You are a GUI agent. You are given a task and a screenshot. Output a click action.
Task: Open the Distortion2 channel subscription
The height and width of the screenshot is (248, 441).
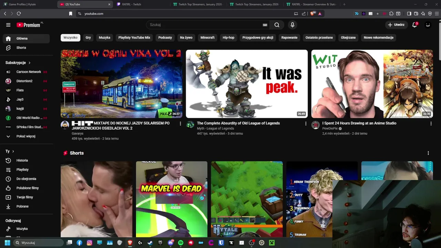point(27,81)
